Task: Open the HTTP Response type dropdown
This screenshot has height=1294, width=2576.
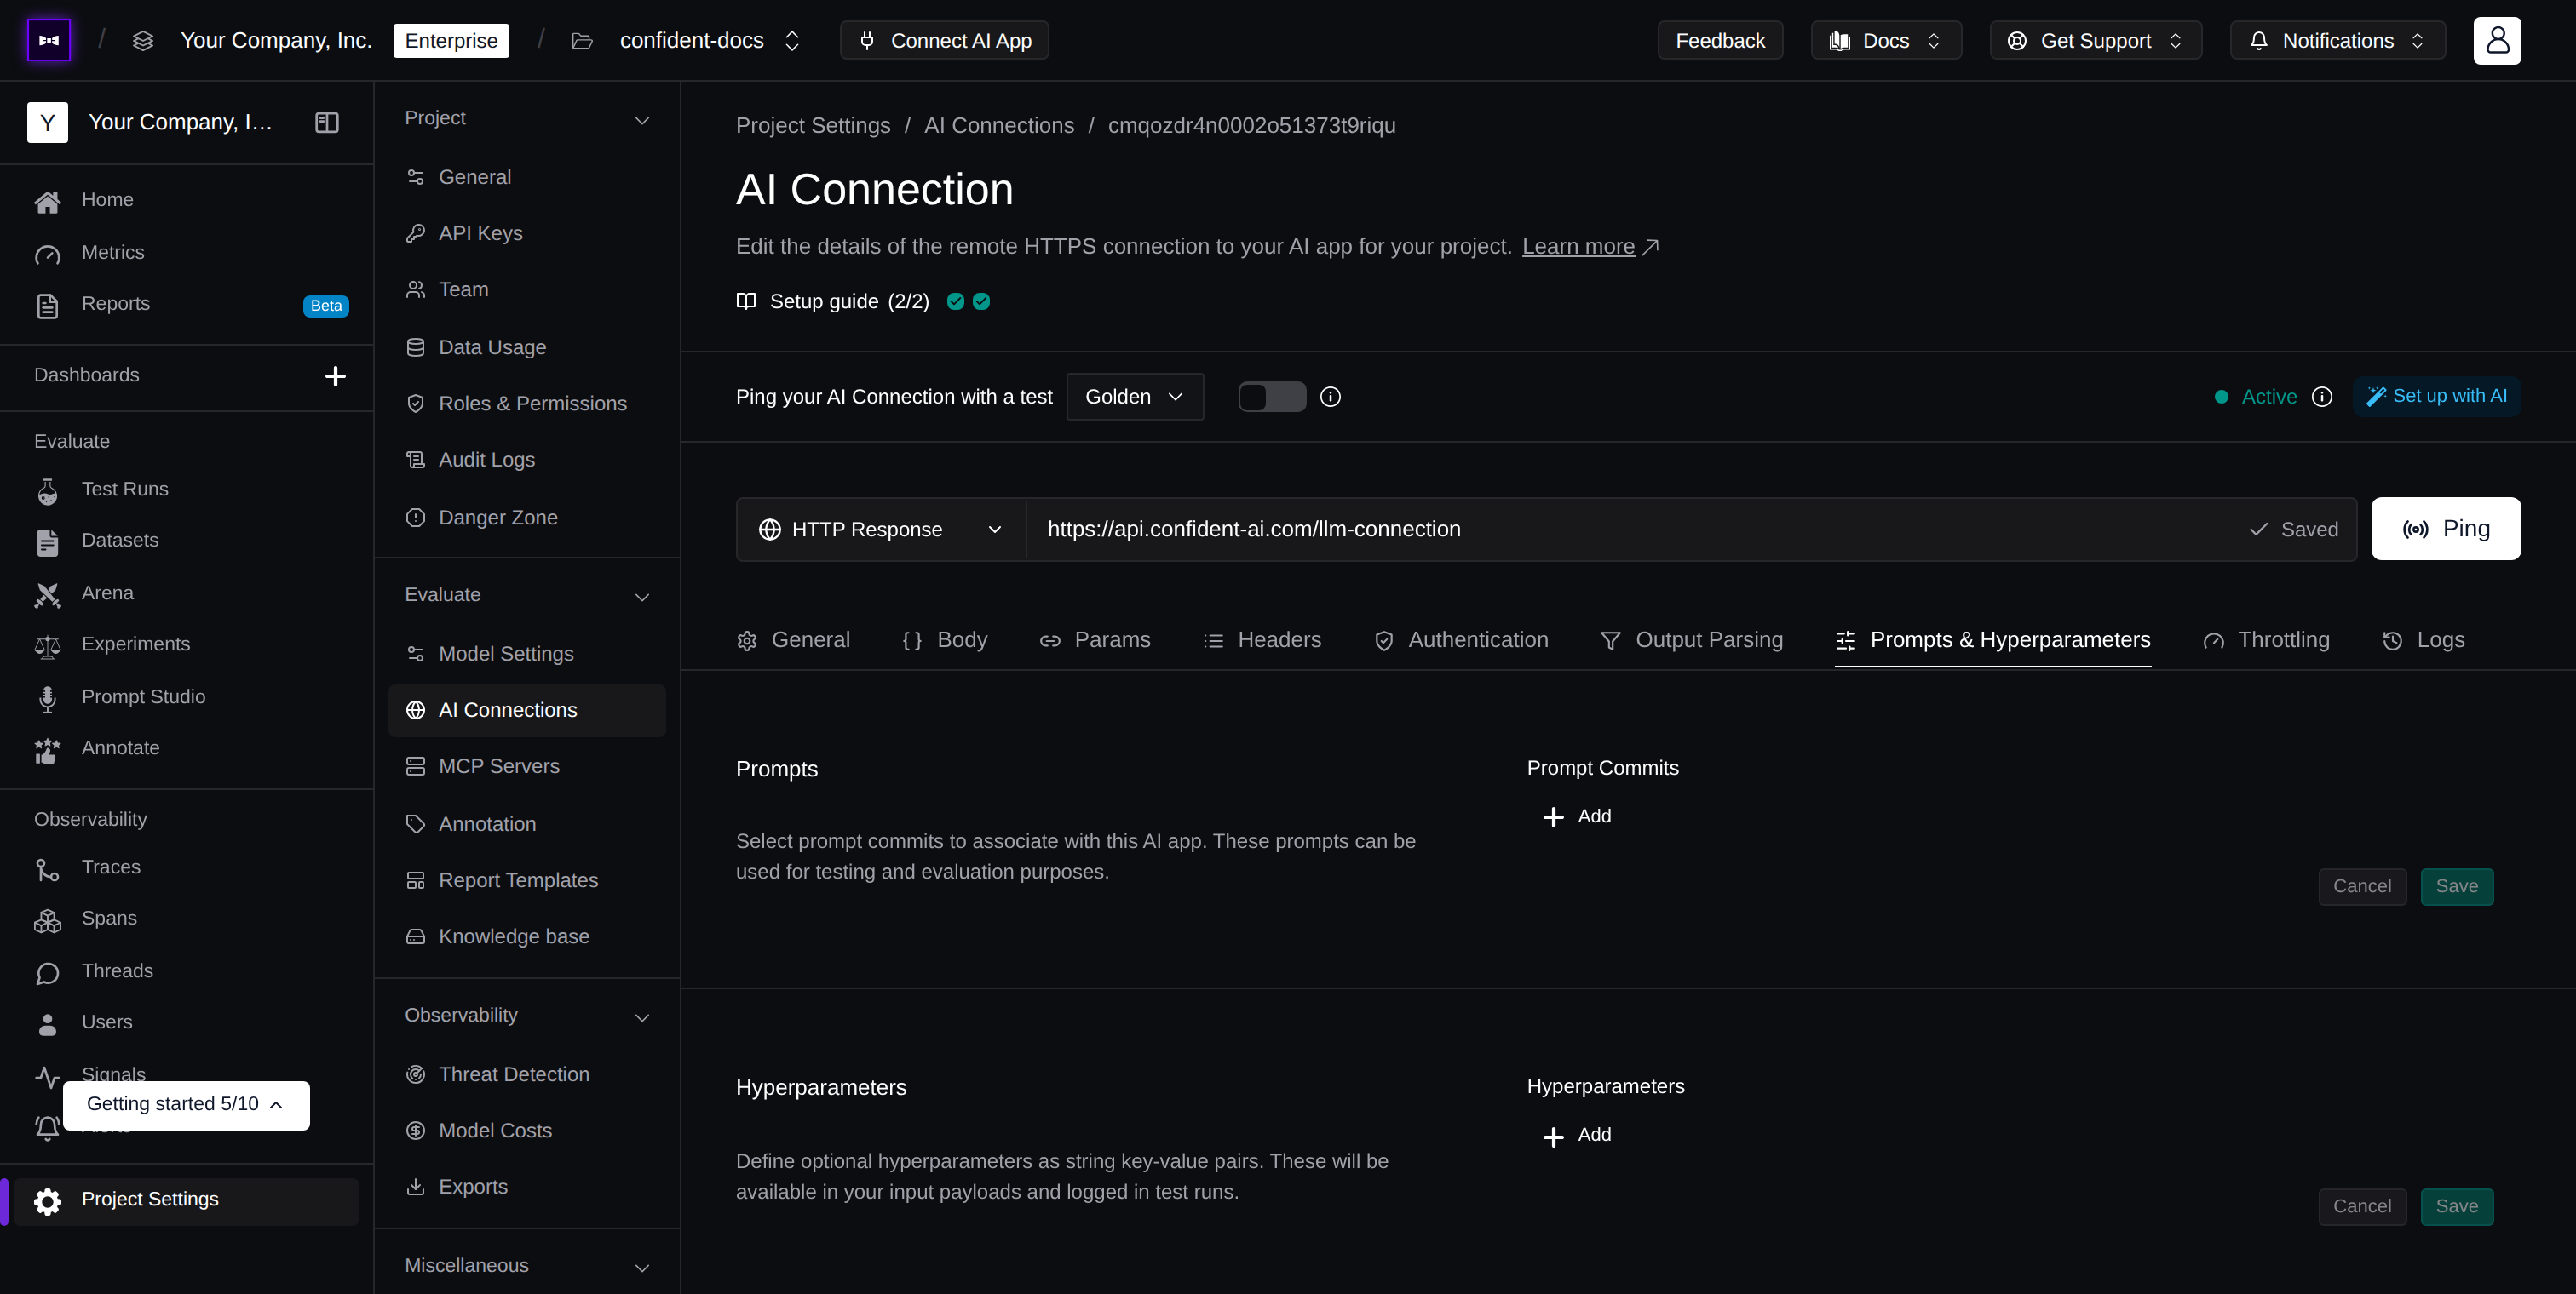Action: 881,530
